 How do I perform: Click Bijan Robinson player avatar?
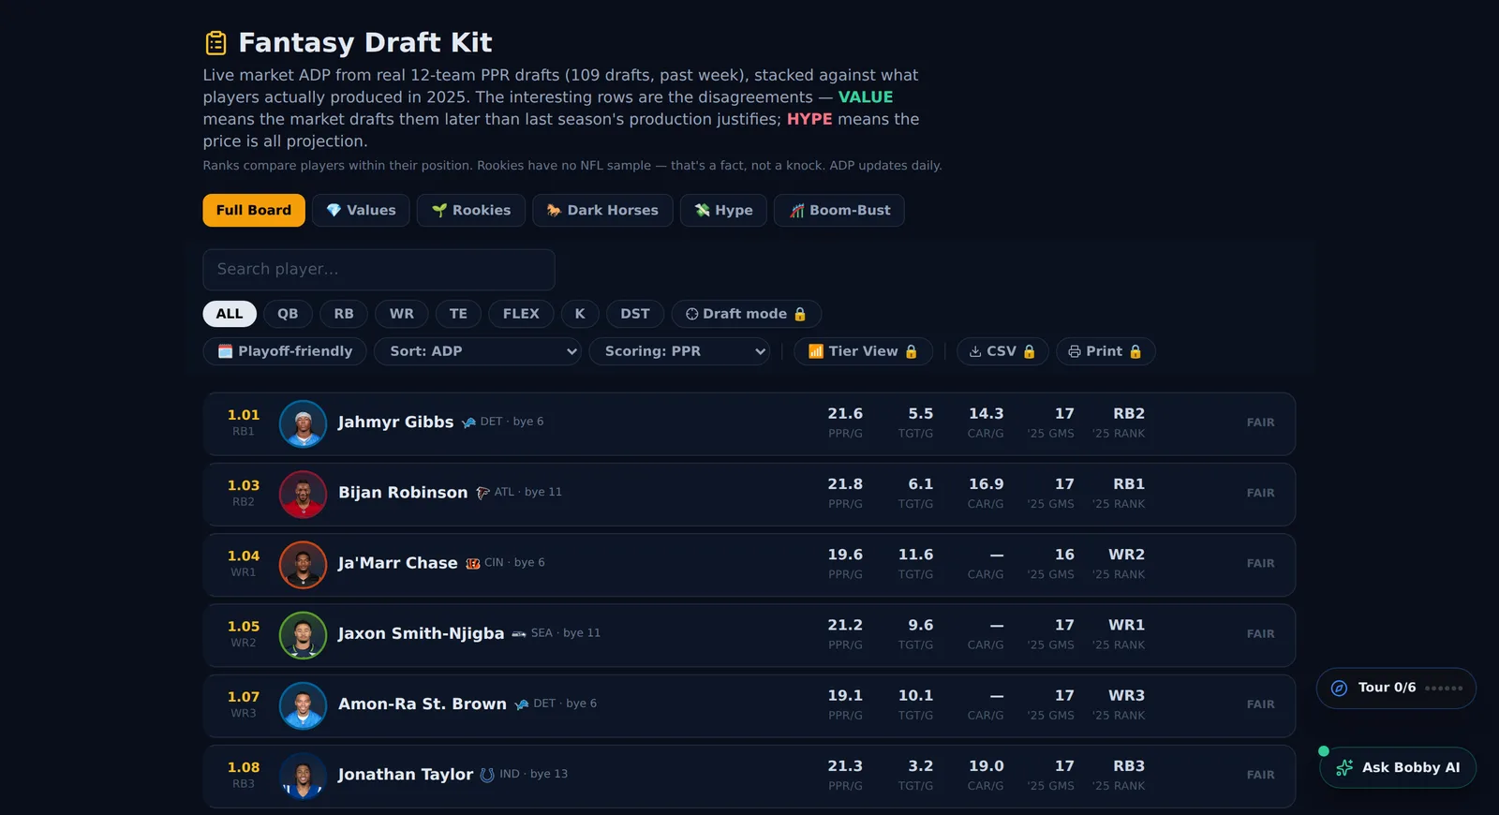point(303,494)
